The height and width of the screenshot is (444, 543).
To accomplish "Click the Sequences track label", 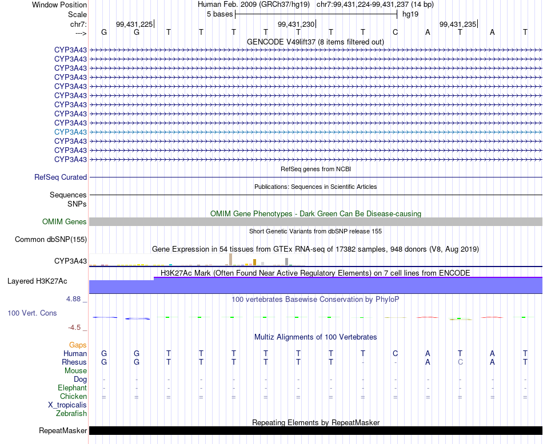I will click(x=68, y=195).
